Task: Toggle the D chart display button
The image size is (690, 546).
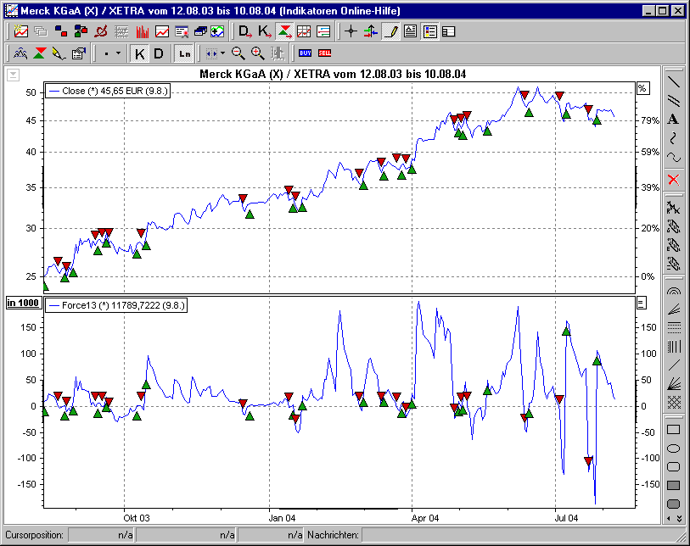Action: [157, 52]
